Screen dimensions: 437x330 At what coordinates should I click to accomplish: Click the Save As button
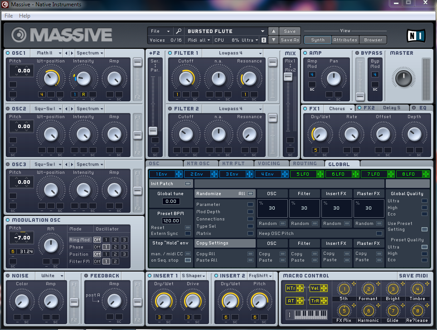click(x=290, y=40)
